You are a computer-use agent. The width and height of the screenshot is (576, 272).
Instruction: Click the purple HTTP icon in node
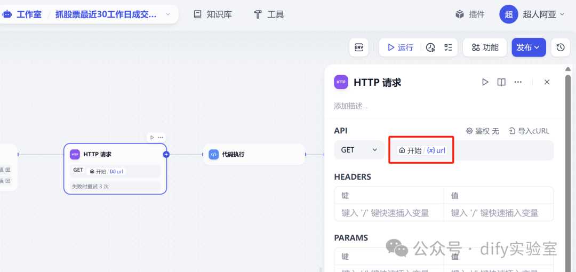pos(75,154)
